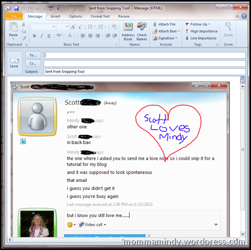Open the Clipboard dialog launcher

[x=26, y=45]
